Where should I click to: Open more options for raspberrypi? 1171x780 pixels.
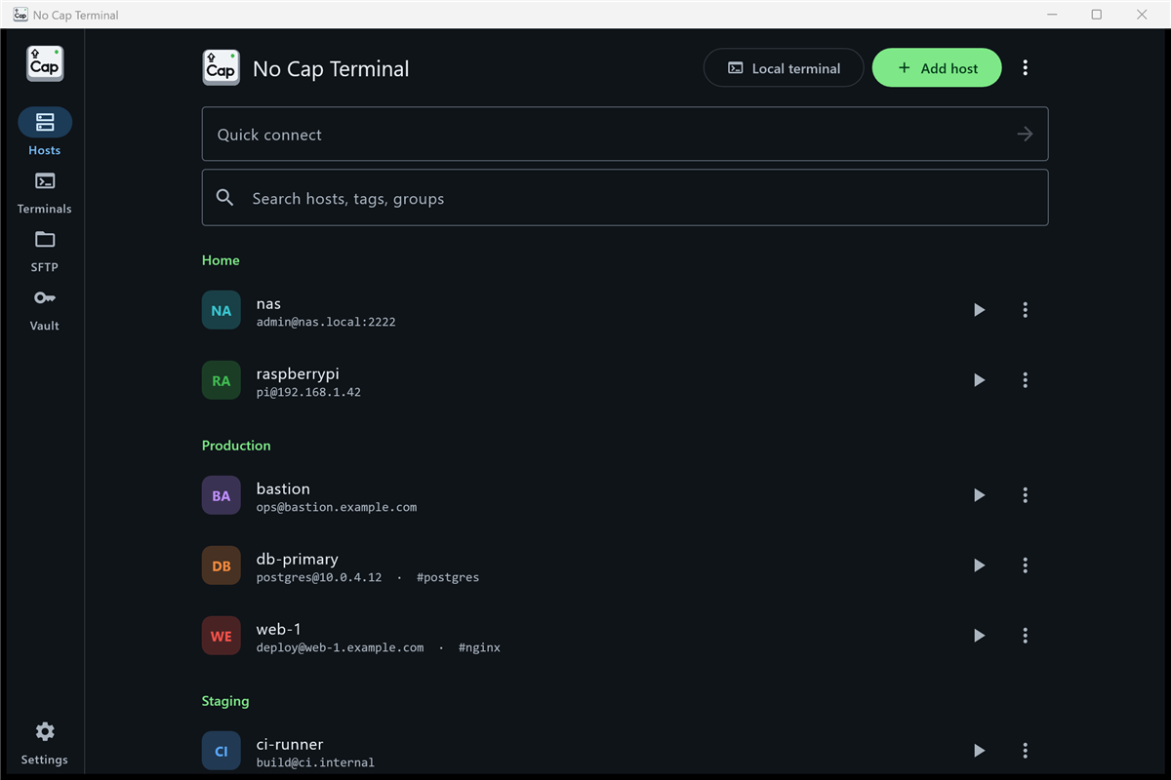(1025, 380)
